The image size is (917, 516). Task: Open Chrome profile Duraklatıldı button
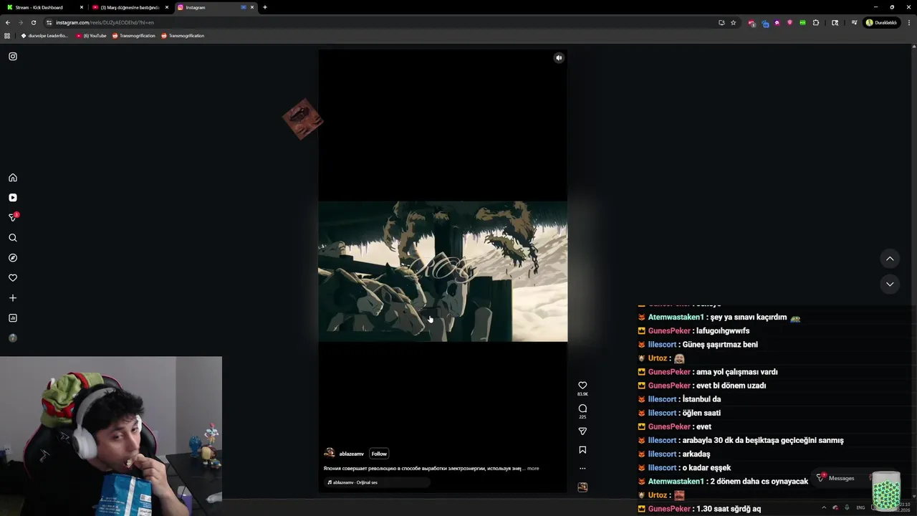[882, 22]
